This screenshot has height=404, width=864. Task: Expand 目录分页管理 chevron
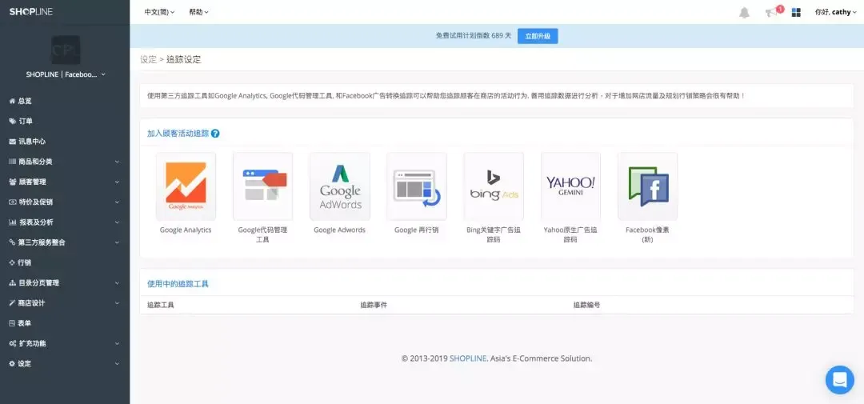click(x=117, y=282)
